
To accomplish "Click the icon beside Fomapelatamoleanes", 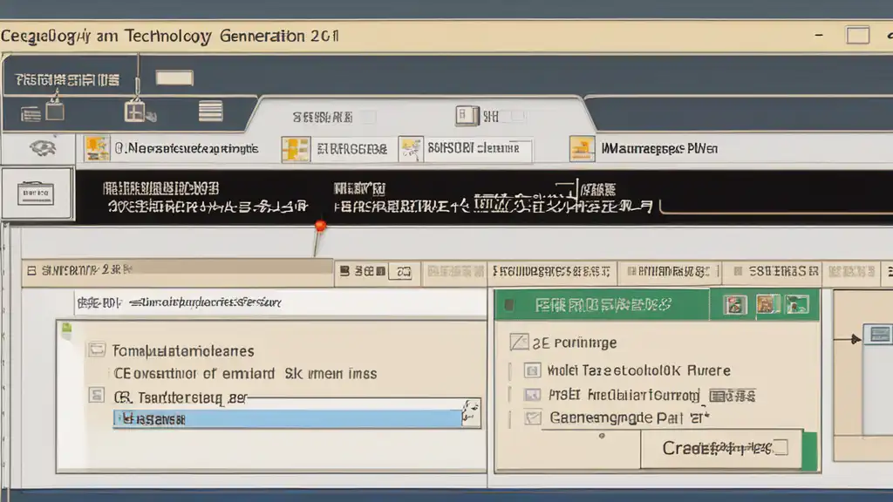I will click(97, 349).
